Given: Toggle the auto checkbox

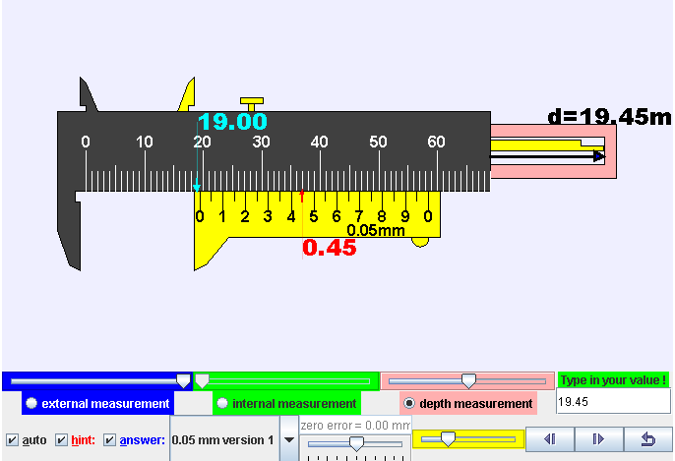Looking at the screenshot, I should pyautogui.click(x=12, y=440).
